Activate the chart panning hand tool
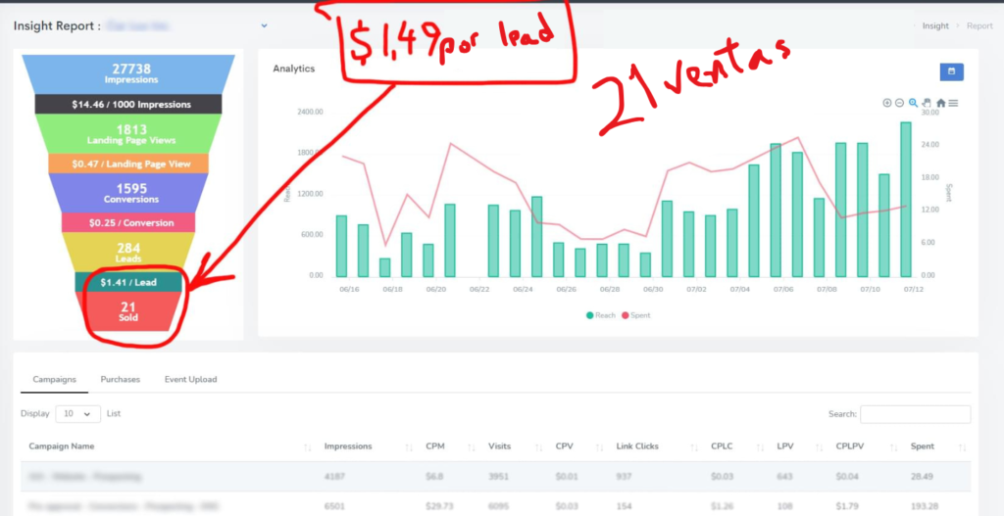This screenshot has height=516, width=1004. coord(927,103)
